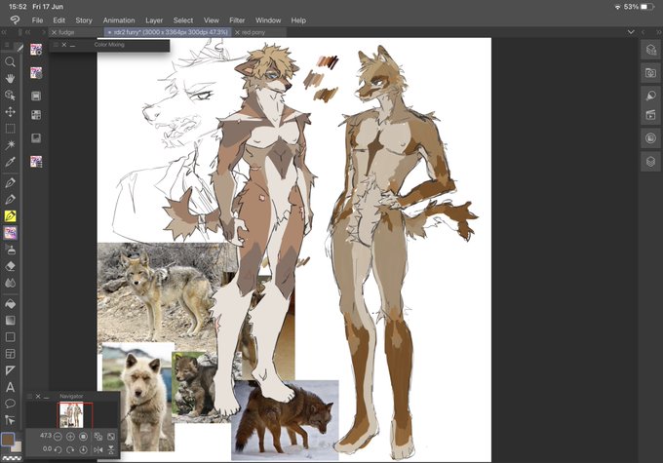The image size is (663, 463).
Task: Switch to the red pony canvas tab
Action: pos(258,32)
